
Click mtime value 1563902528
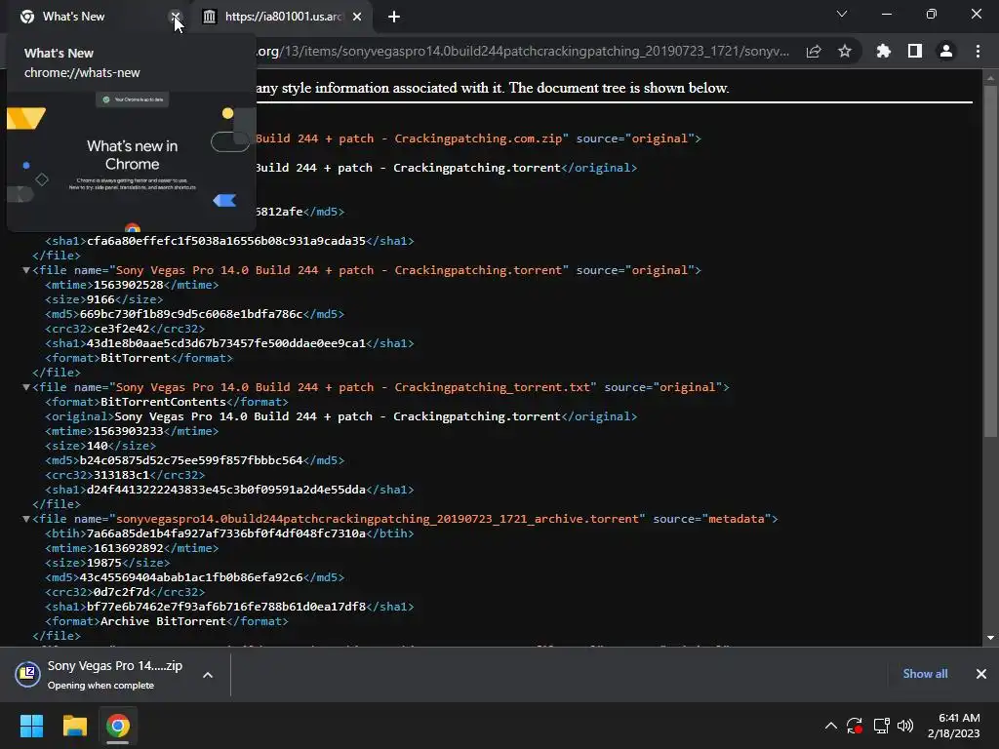[x=129, y=285]
